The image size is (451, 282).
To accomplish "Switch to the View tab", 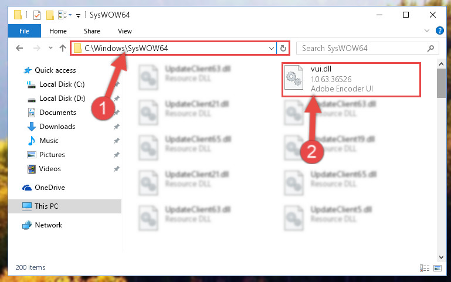I will click(125, 31).
